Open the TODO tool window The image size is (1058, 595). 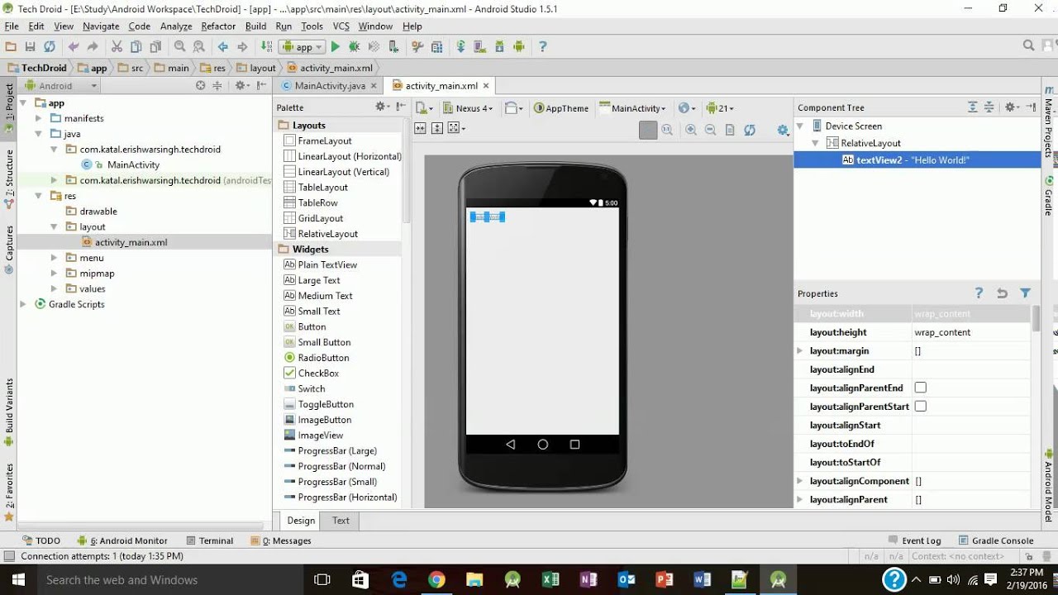click(41, 540)
